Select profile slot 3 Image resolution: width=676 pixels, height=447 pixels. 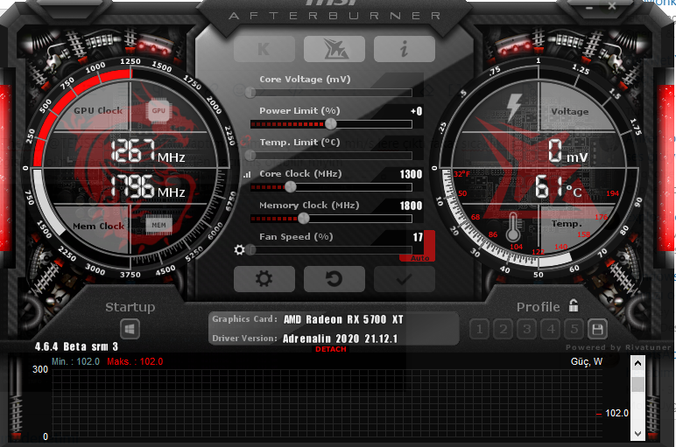click(527, 330)
